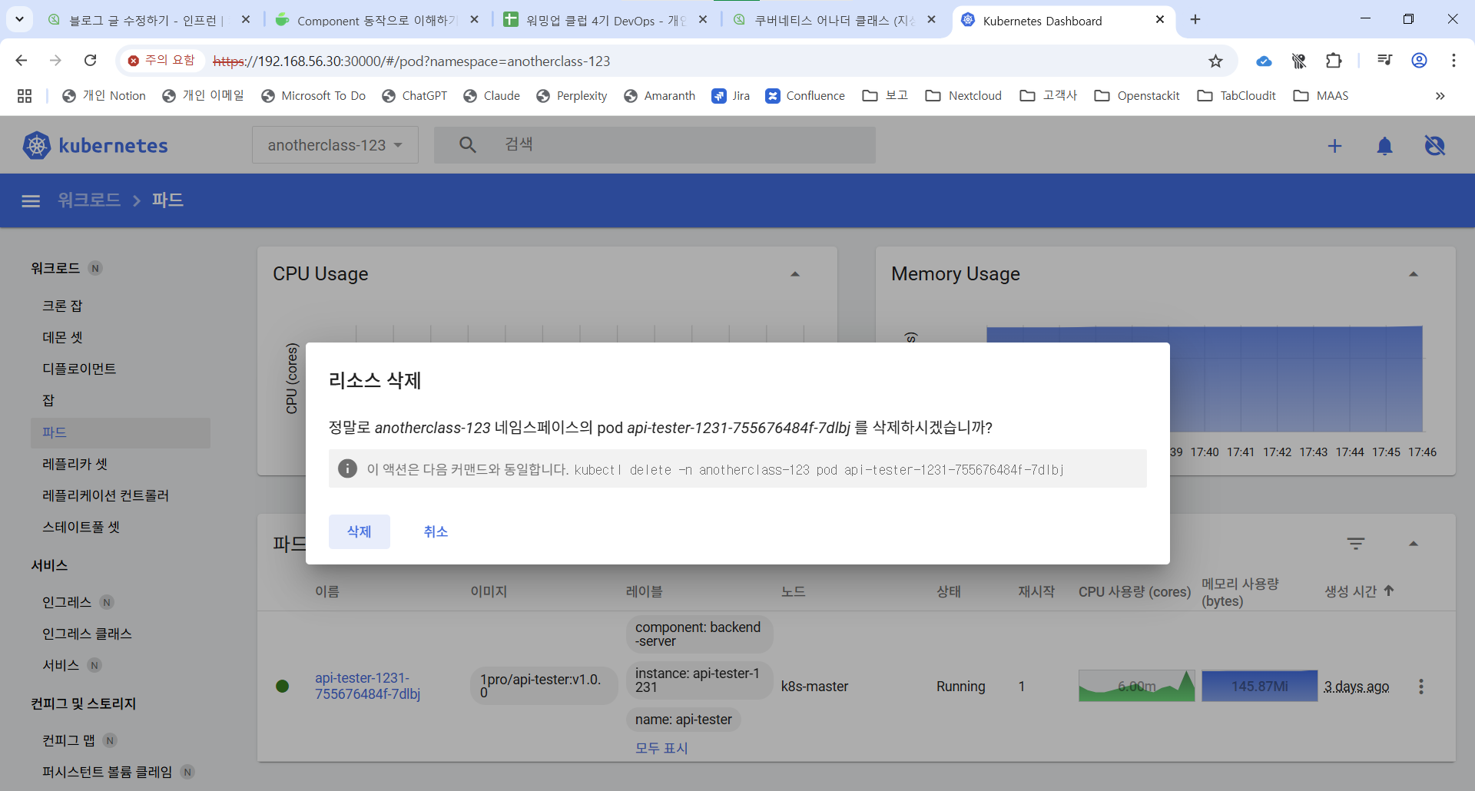This screenshot has width=1475, height=791.
Task: Show more bookmarks with the chevron
Action: tap(1440, 96)
